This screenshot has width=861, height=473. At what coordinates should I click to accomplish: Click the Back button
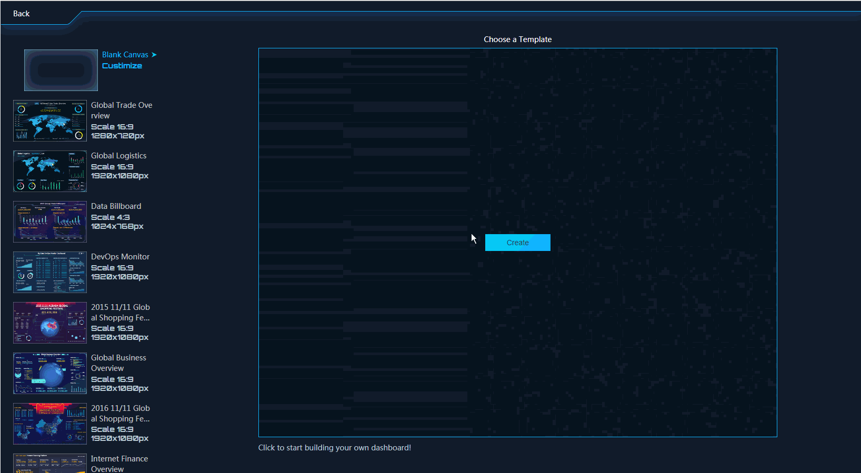(x=22, y=14)
